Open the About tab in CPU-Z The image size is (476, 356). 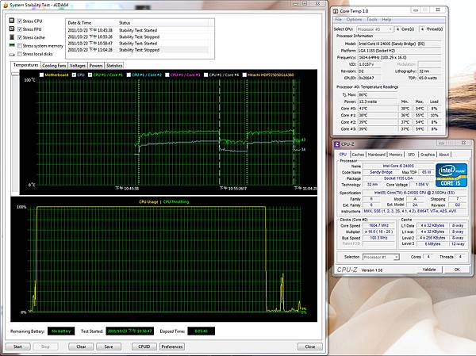(x=443, y=155)
